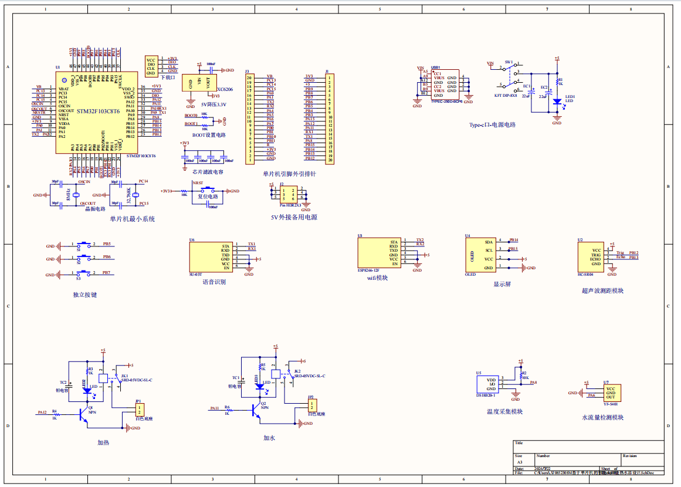Select the JP2 connector in water circuit
The image size is (681, 487).
[312, 405]
